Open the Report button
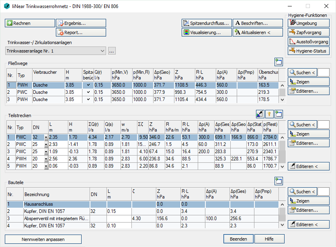Viewport: 336px width, 247px height. click(x=81, y=32)
